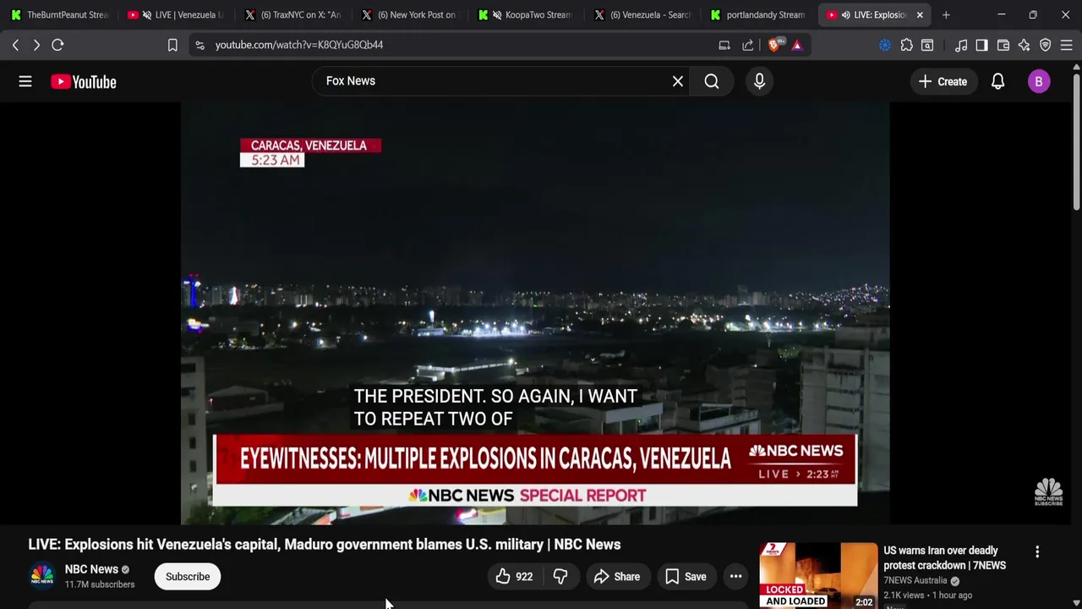This screenshot has width=1082, height=609.
Task: Save the video to a playlist
Action: [686, 577]
